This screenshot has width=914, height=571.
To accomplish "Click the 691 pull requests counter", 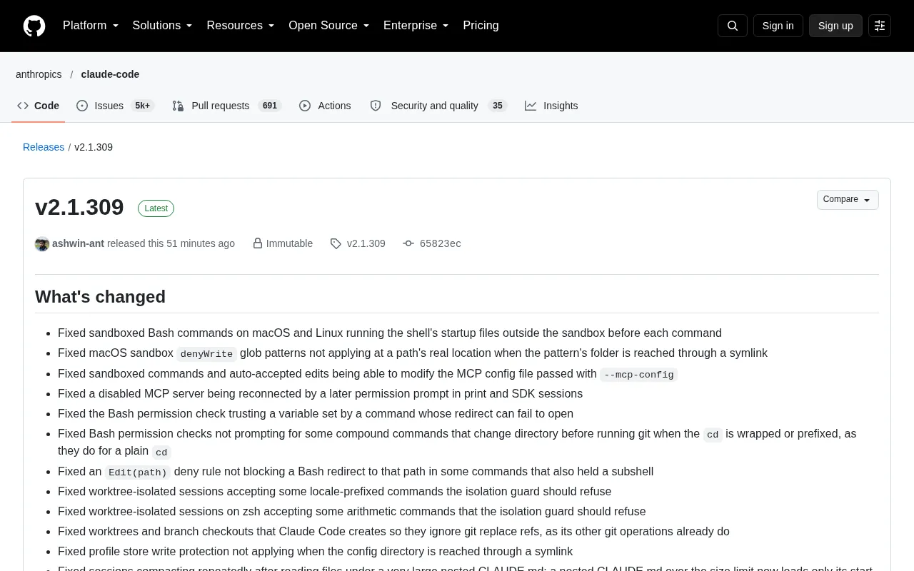I will 270,106.
